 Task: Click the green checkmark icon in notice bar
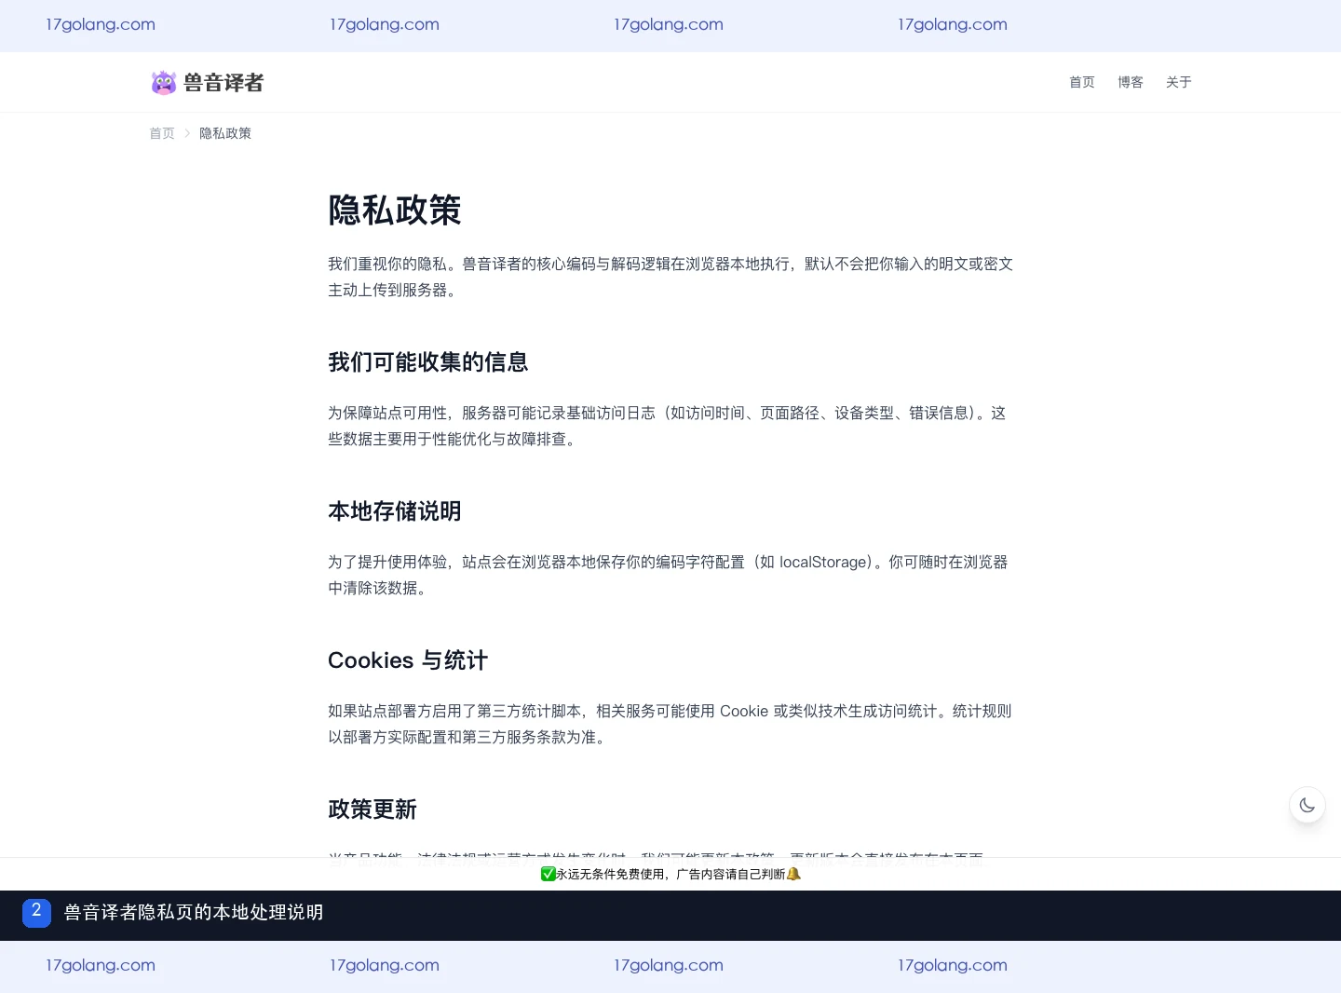pos(549,874)
